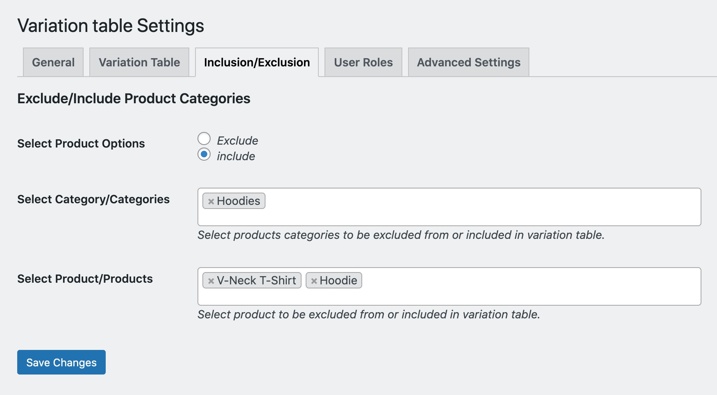
Task: Enable the Exclude product option
Action: [204, 139]
